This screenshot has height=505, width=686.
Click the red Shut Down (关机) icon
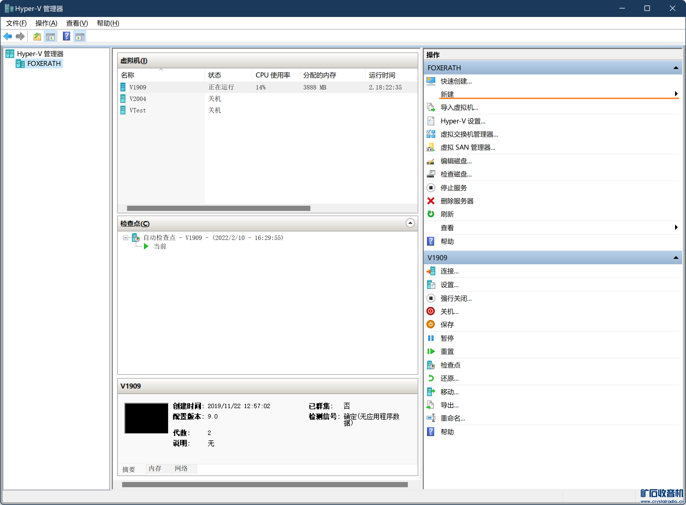pos(431,311)
